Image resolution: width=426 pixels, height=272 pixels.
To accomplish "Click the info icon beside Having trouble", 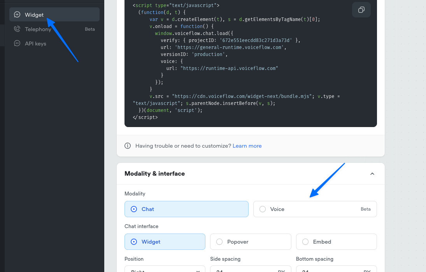I will click(x=128, y=146).
